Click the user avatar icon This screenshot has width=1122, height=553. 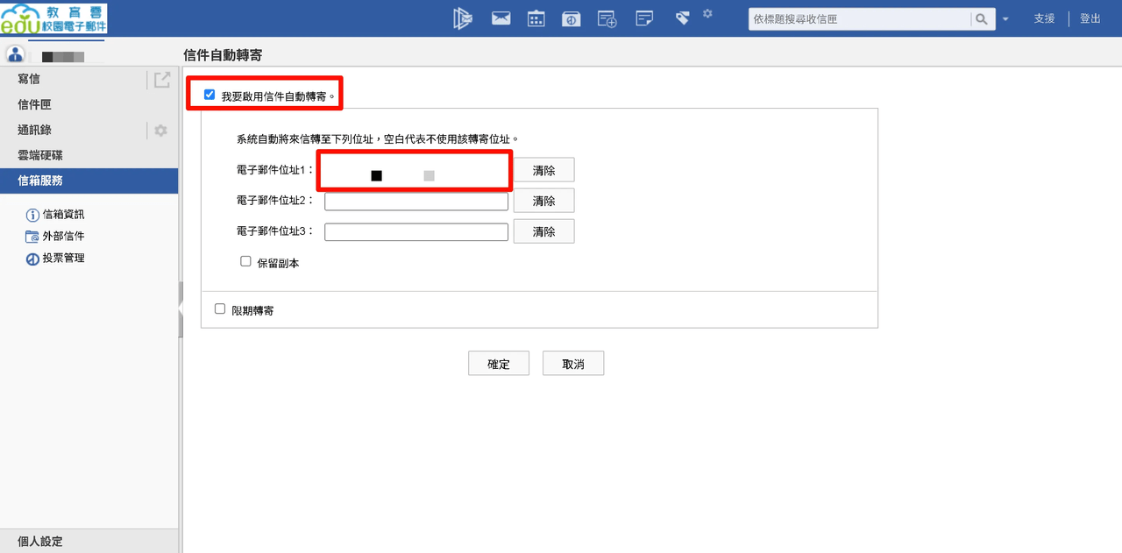pos(15,53)
